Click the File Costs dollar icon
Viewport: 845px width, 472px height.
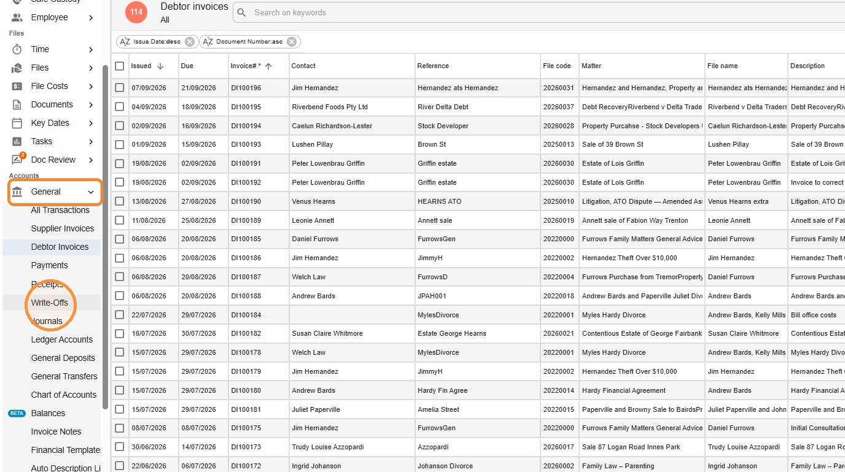point(17,86)
